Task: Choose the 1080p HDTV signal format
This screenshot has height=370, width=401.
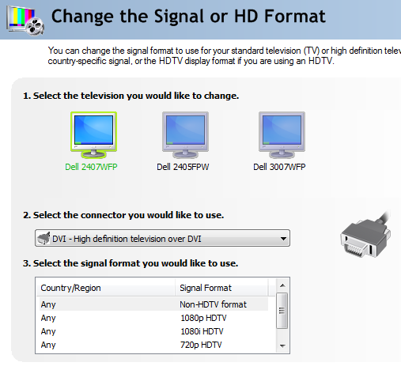Action: pyautogui.click(x=153, y=318)
